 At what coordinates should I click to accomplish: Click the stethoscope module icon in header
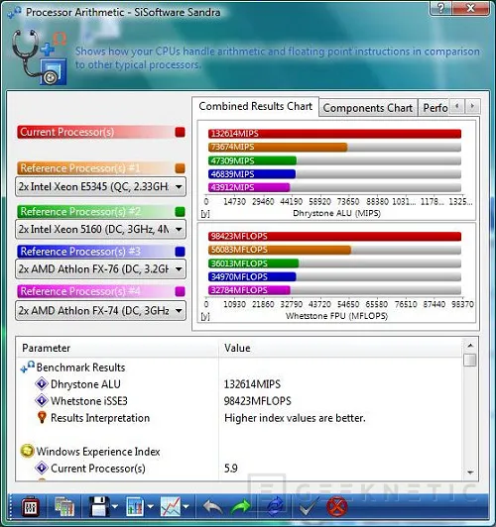40,56
